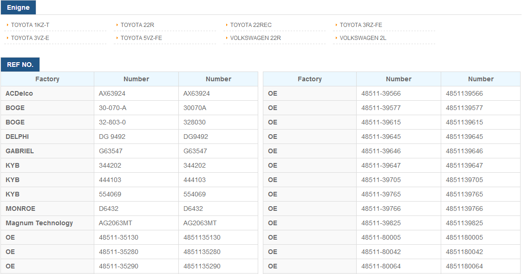Click OE number 4851139765
This screenshot has height=274, width=522.
click(480, 194)
